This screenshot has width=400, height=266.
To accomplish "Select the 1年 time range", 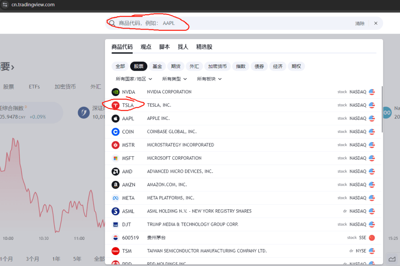I will point(56,259).
